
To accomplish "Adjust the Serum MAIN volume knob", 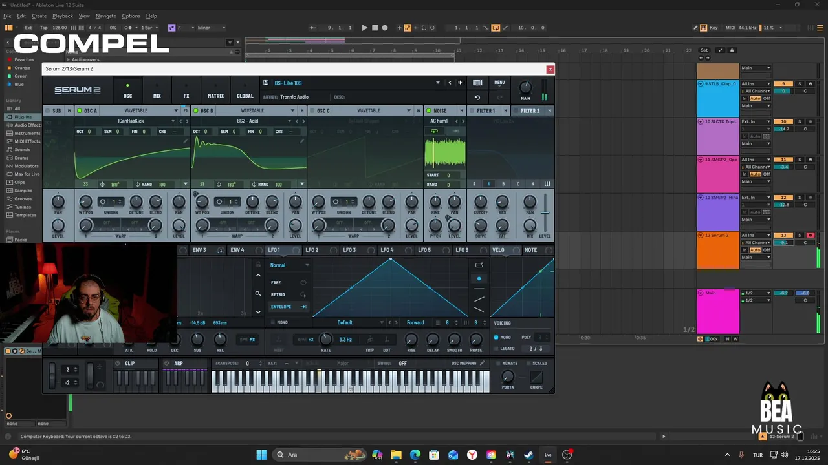I will coord(525,88).
